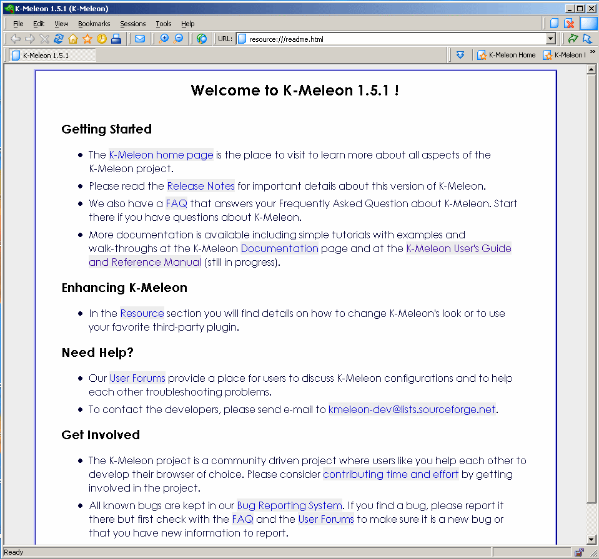
Task: Click the Reload page icon
Action: pyautogui.click(x=59, y=39)
